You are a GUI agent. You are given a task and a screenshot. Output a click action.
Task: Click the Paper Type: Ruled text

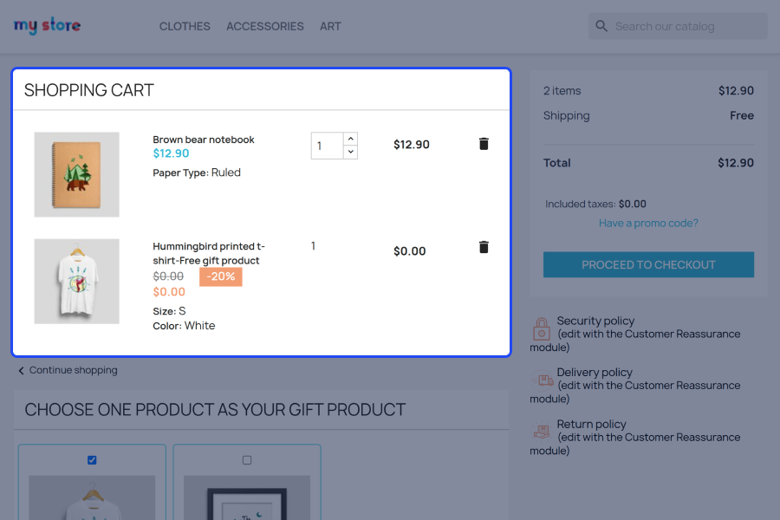coord(197,172)
